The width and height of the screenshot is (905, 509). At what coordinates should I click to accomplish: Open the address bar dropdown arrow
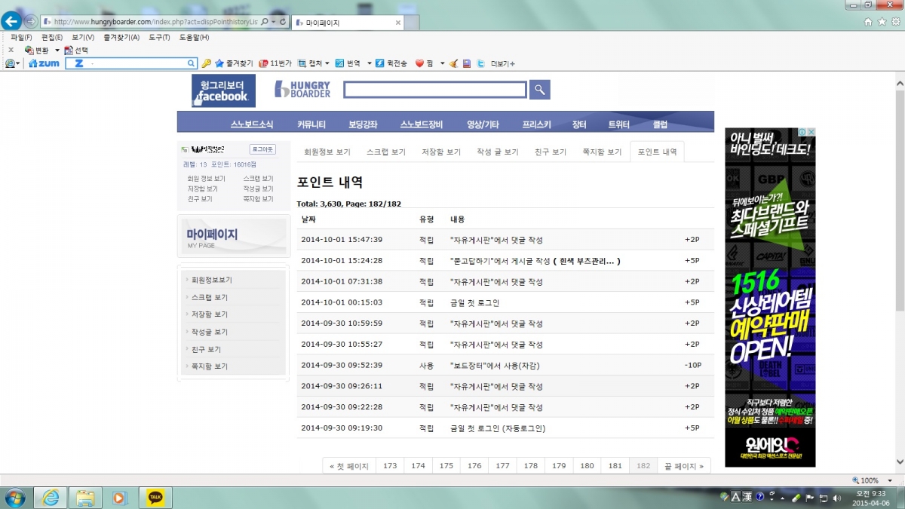click(274, 22)
